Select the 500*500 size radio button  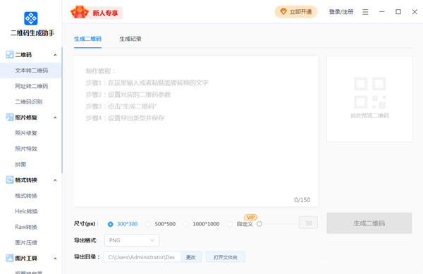[x=148, y=224]
